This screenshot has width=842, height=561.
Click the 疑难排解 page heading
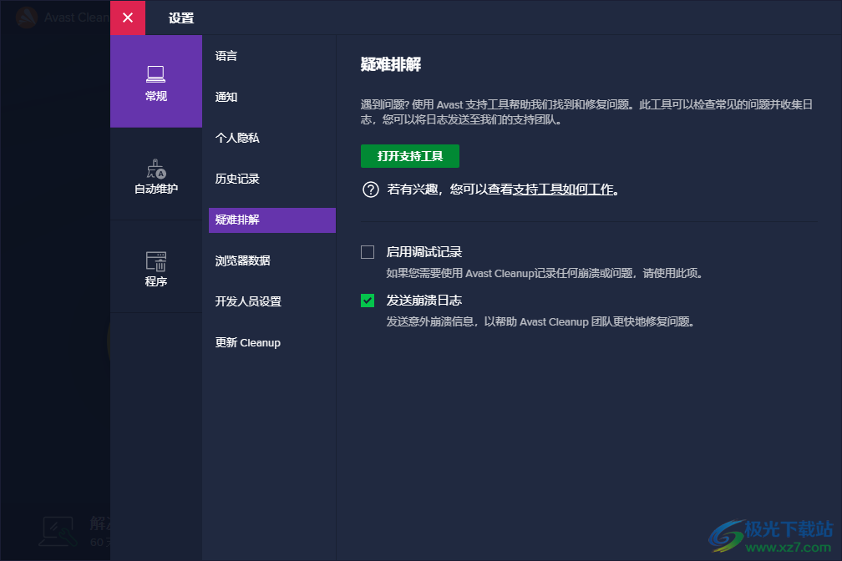tap(391, 64)
